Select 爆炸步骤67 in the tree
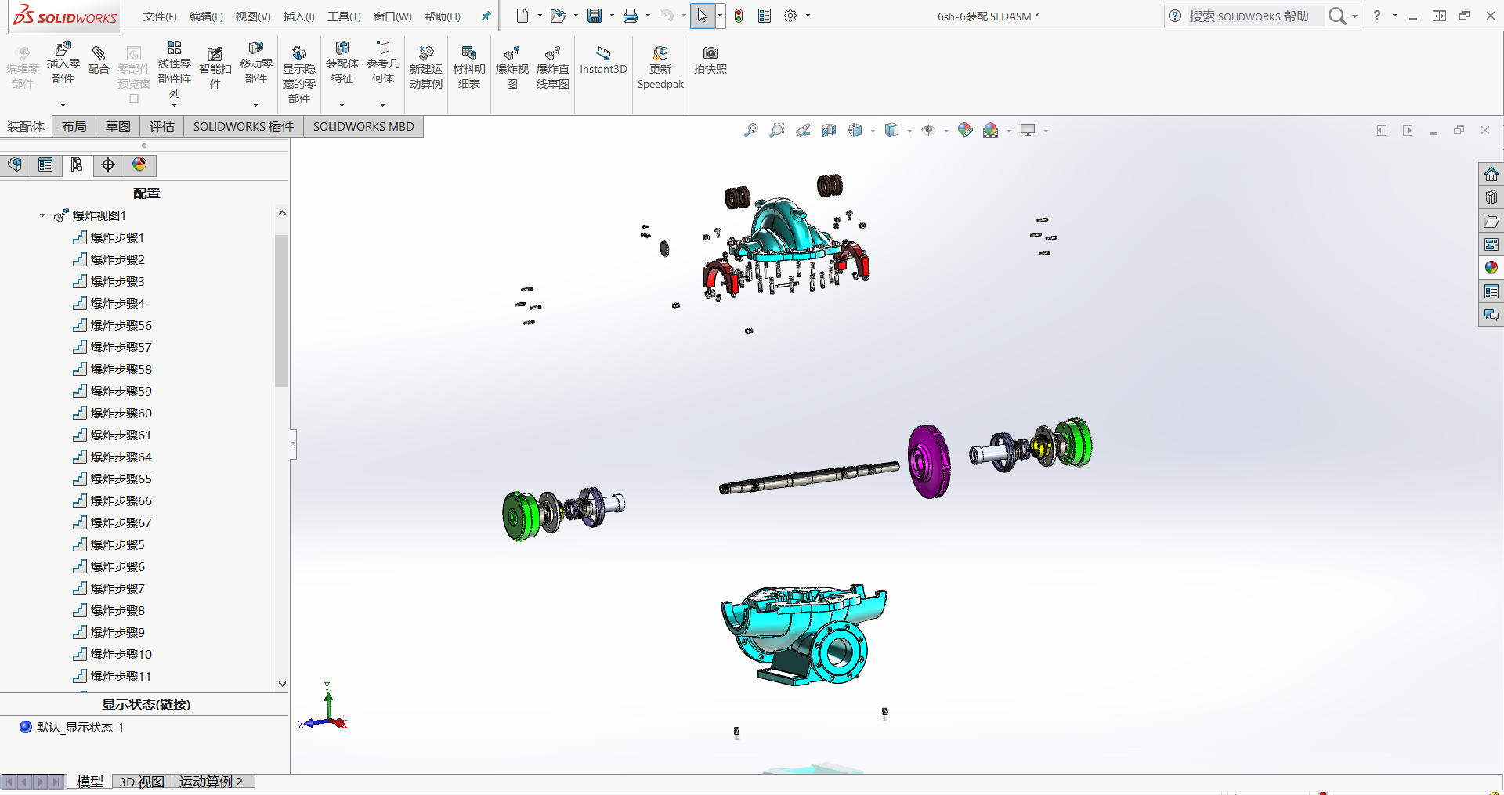Viewport: 1504px width, 795px height. click(121, 522)
